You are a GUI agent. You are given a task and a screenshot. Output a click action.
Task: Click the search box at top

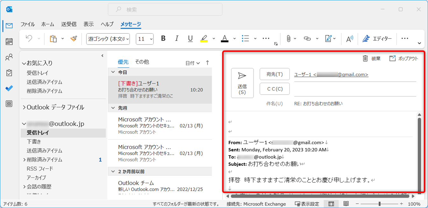(165, 10)
